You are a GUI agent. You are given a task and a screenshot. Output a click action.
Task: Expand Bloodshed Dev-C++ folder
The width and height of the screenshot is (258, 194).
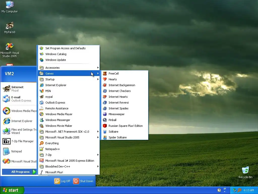69,166
